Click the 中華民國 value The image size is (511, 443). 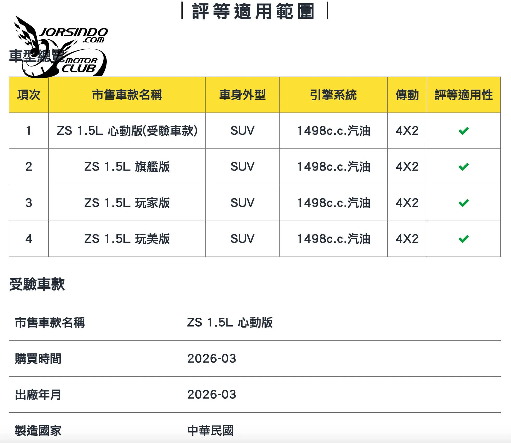click(x=210, y=430)
